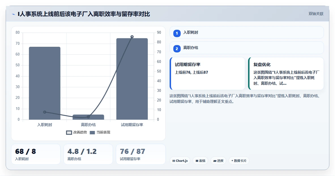Click the x-axis label 试用期留存率
Viewport: 335px width, 176px height.
tap(132, 125)
